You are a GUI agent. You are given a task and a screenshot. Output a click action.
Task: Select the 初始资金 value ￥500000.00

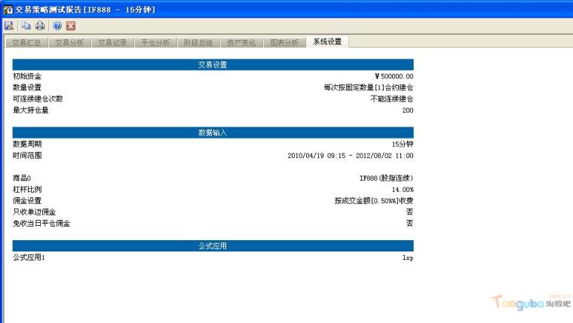394,76
